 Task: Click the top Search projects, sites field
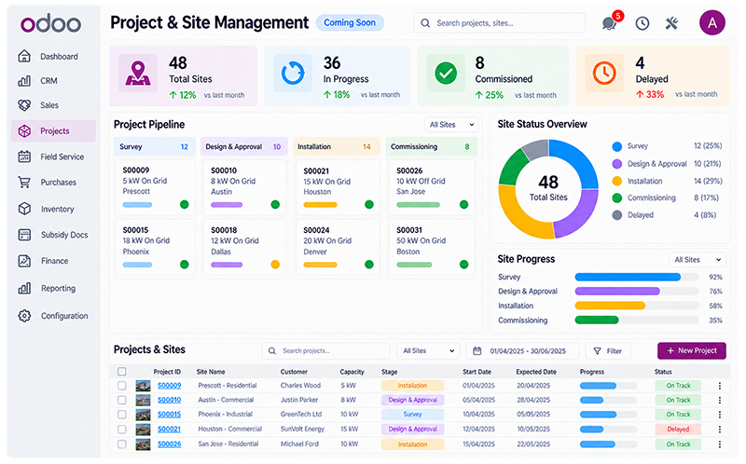[x=500, y=22]
